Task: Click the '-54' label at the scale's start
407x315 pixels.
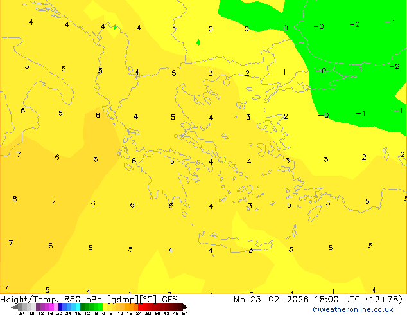Action: pos(21,313)
